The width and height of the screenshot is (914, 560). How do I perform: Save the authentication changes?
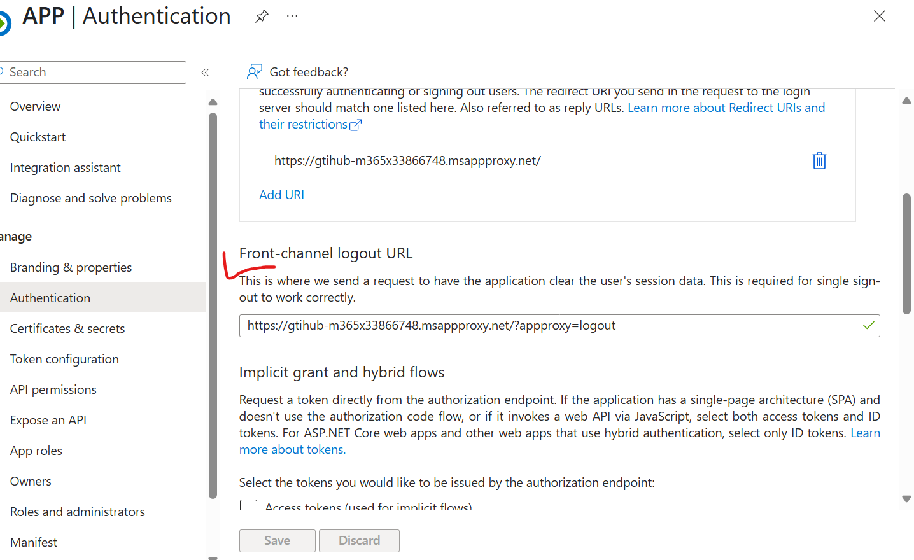277,540
